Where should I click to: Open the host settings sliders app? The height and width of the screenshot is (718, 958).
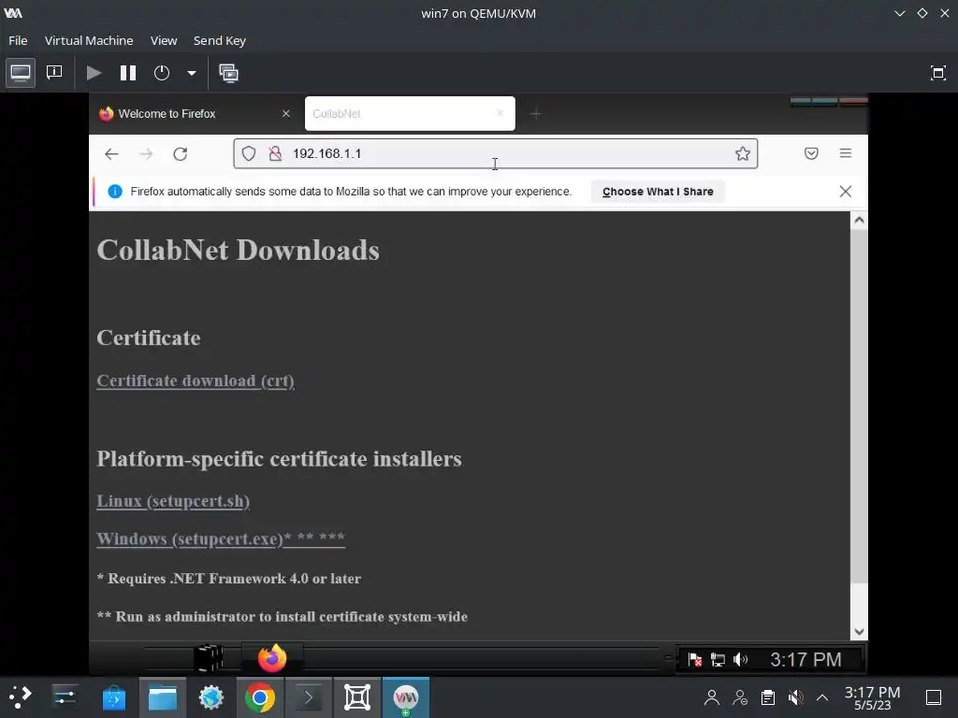[65, 697]
